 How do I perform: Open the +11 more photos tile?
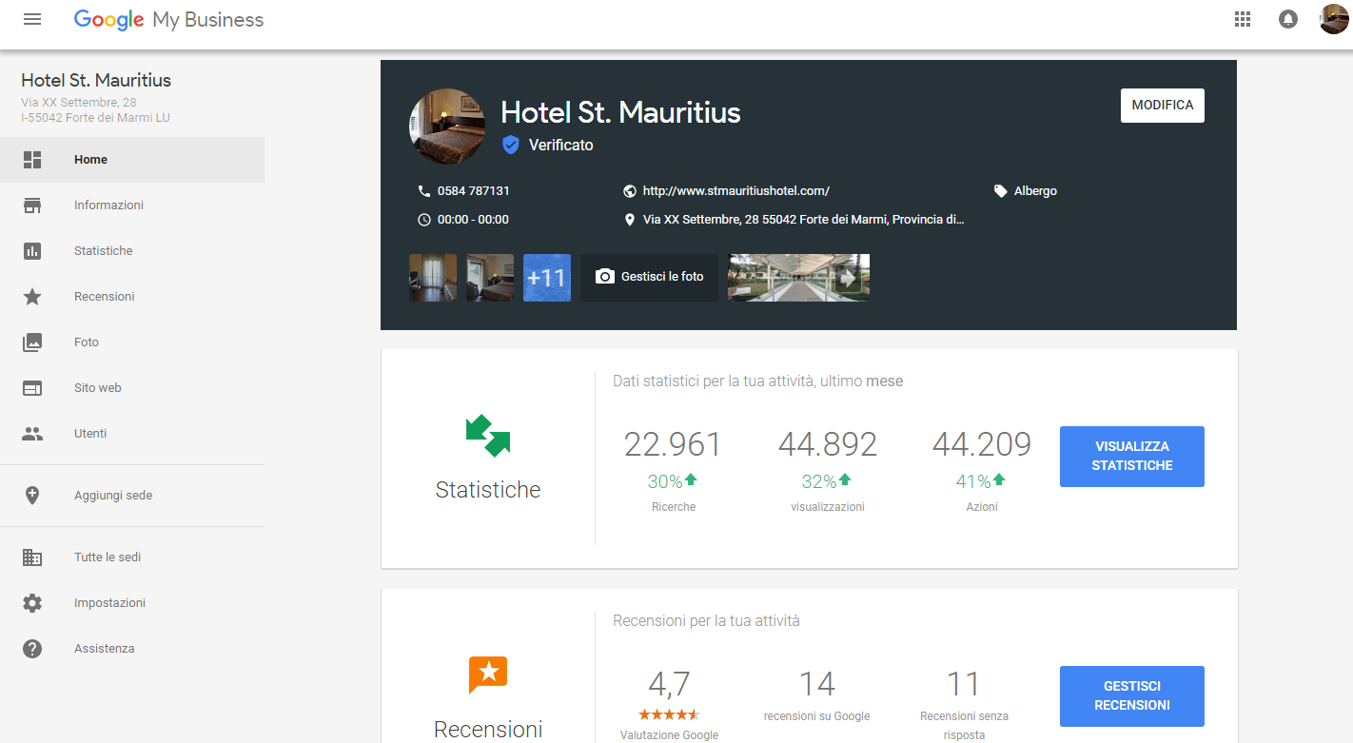547,278
